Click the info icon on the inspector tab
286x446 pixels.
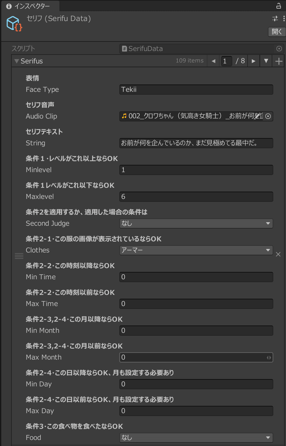click(x=8, y=6)
